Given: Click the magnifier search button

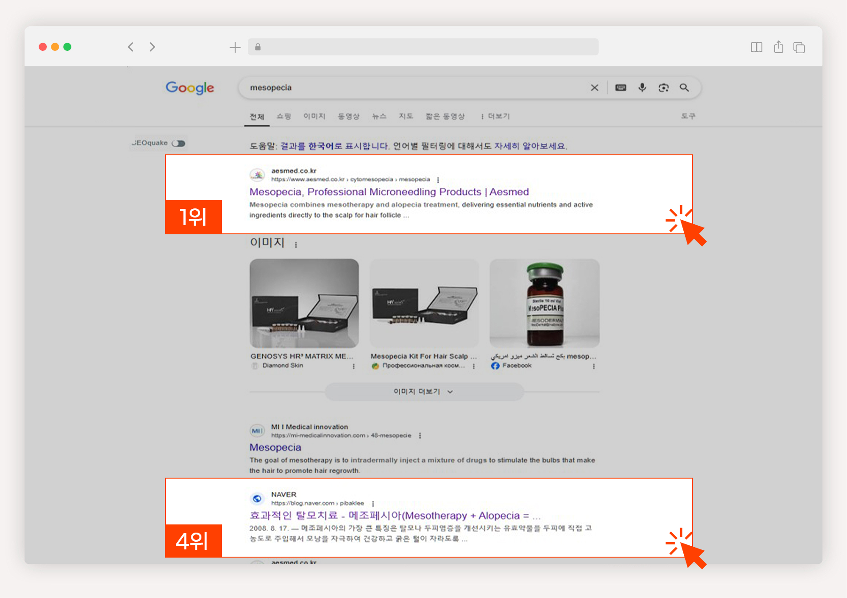Looking at the screenshot, I should pyautogui.click(x=684, y=88).
